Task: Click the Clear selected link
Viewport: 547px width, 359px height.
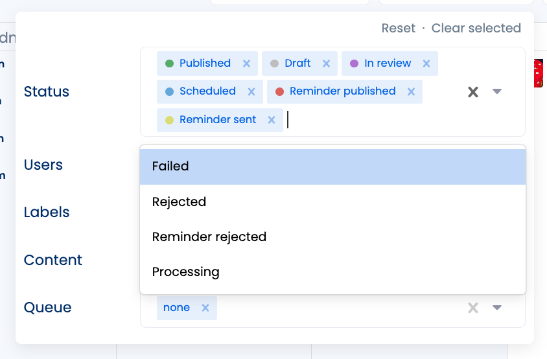Action: coord(476,28)
